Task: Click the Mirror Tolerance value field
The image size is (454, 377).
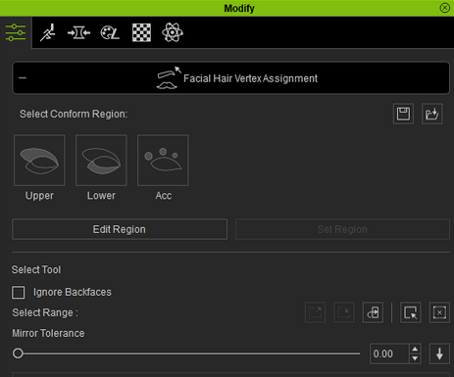Action: click(x=389, y=353)
